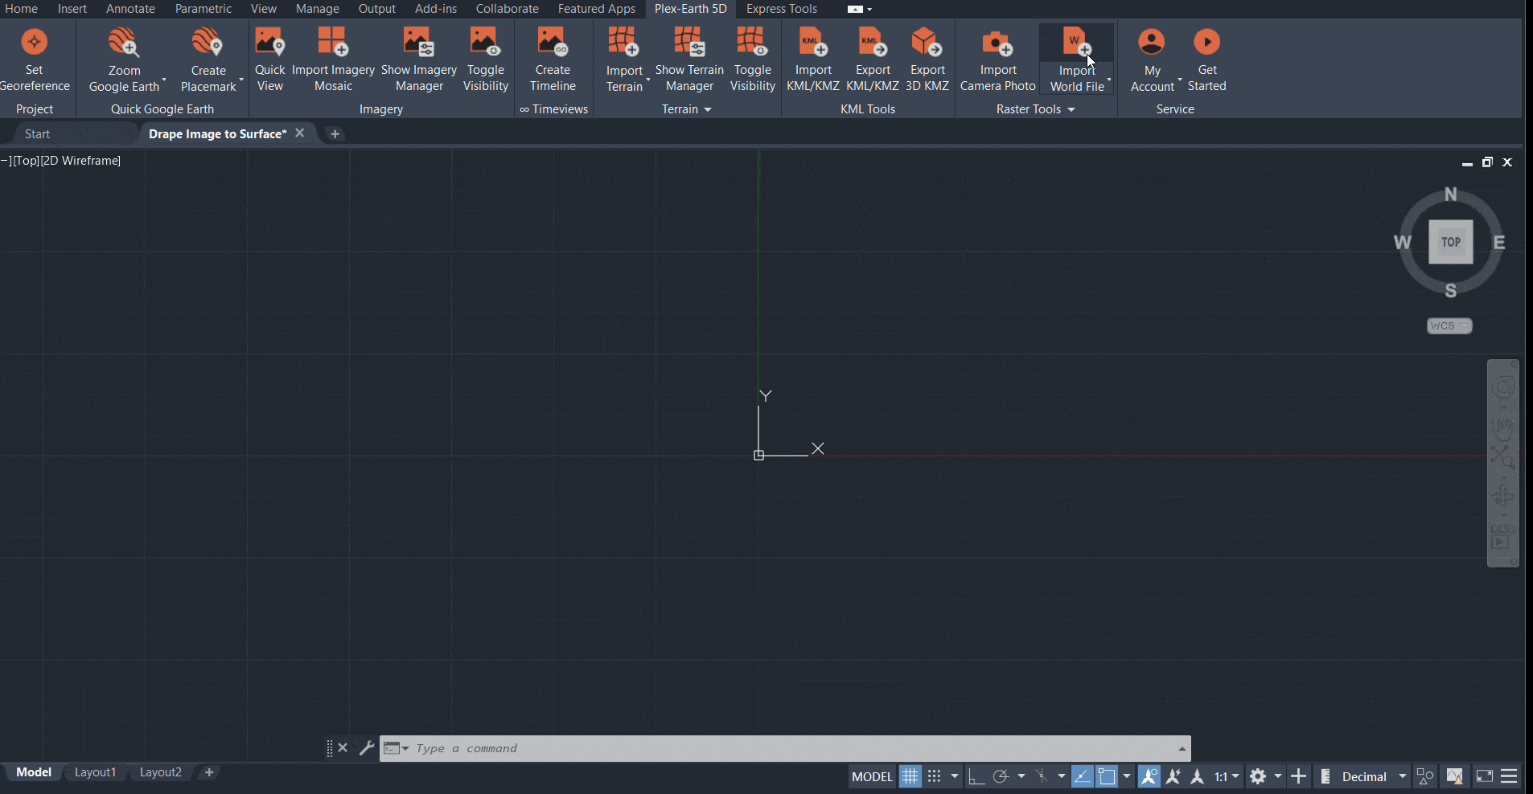Image resolution: width=1533 pixels, height=794 pixels.
Task: Select the Create Placemark tool
Action: [x=208, y=59]
